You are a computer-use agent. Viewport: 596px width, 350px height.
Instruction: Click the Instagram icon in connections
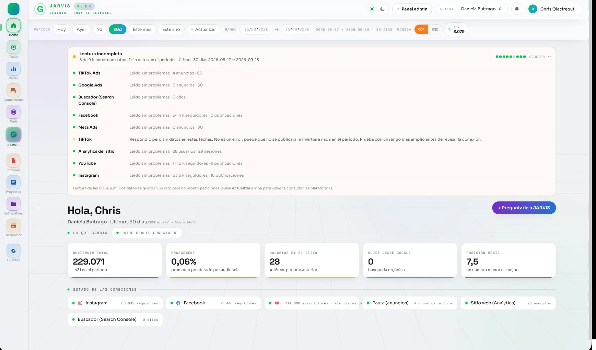pyautogui.click(x=80, y=303)
